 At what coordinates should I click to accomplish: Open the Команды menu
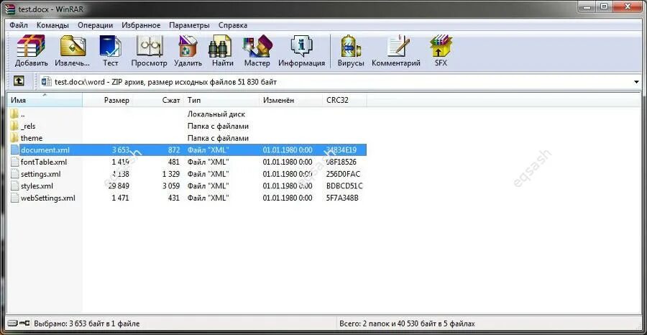pyautogui.click(x=52, y=25)
